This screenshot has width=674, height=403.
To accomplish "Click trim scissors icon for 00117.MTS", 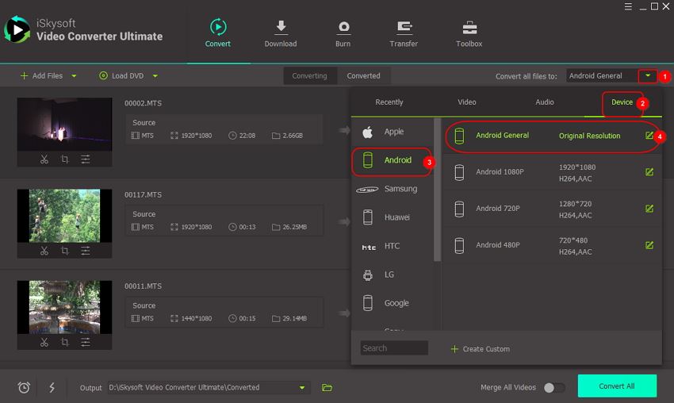I will 44,251.
